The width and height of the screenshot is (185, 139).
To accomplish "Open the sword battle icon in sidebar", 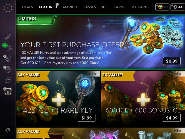I will click(x=8, y=37).
